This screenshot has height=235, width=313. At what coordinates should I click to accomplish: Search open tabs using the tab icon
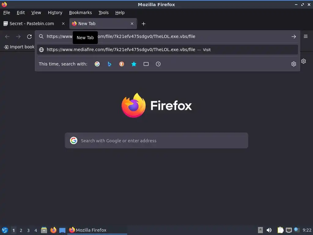click(x=146, y=64)
